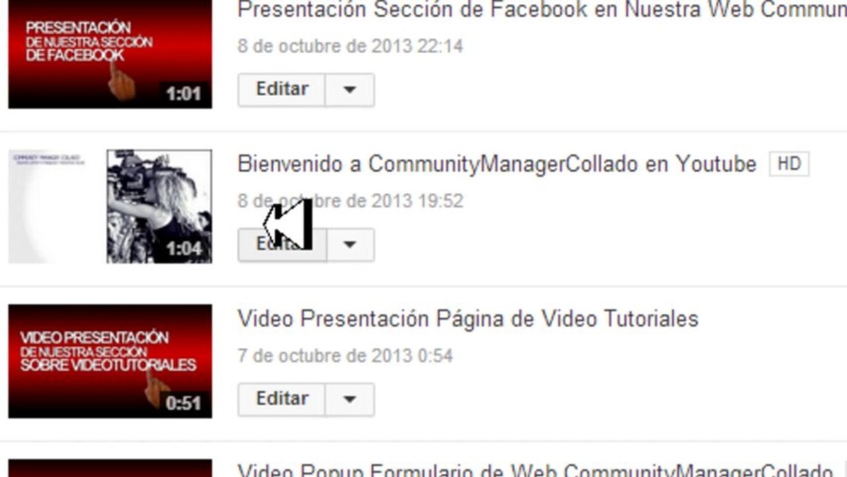Click the Videotutoriales red video thumbnail

pos(110,361)
